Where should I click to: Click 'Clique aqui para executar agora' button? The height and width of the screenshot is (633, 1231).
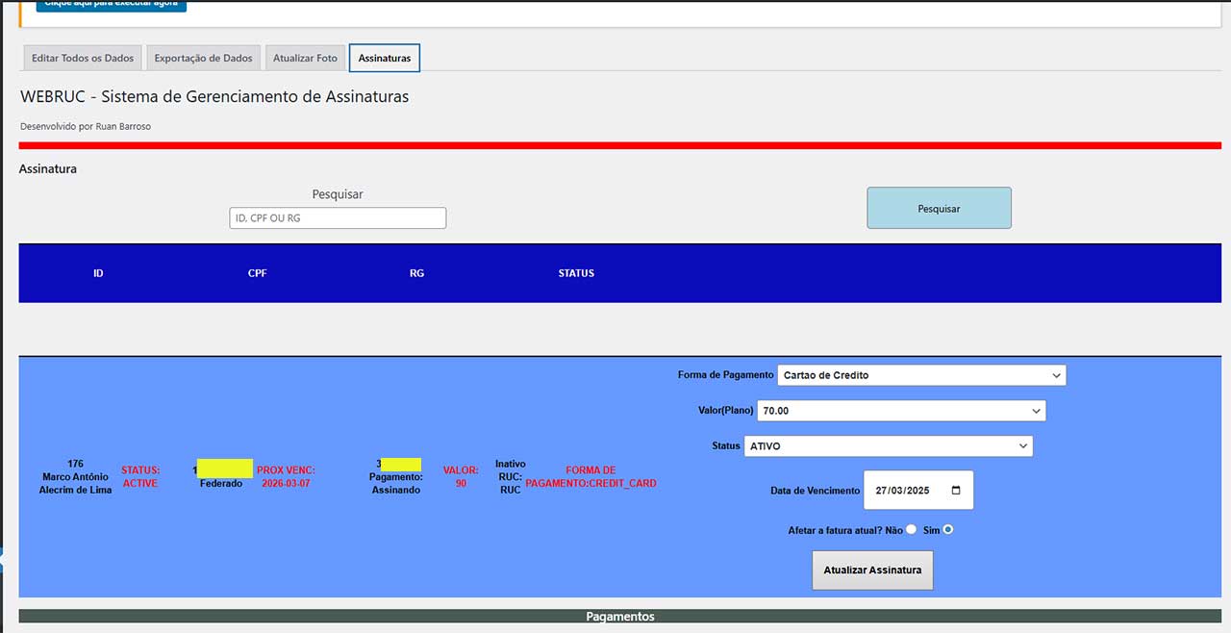point(112,5)
